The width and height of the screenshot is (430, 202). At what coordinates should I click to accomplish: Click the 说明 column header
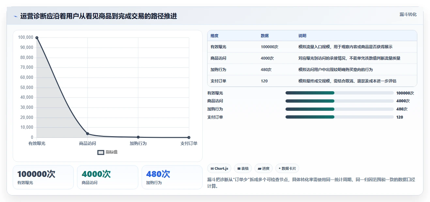coord(302,36)
